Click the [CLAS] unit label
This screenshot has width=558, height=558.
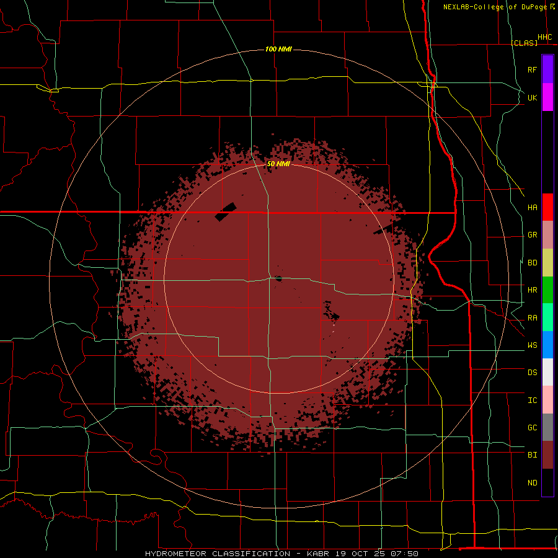tap(524, 43)
